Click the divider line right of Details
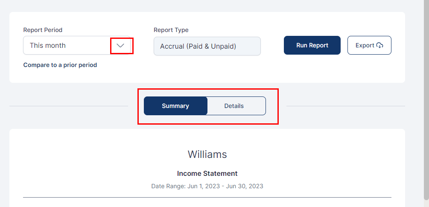Screen dimensions: 429x207 (345, 106)
